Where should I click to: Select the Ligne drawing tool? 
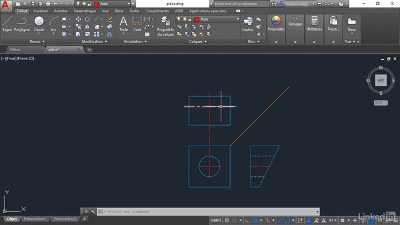click(x=7, y=24)
